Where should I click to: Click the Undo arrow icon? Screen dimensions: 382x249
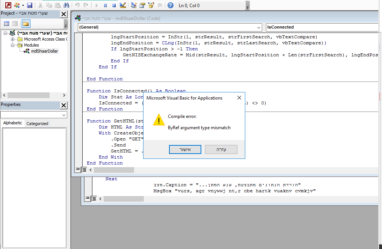(77, 5)
